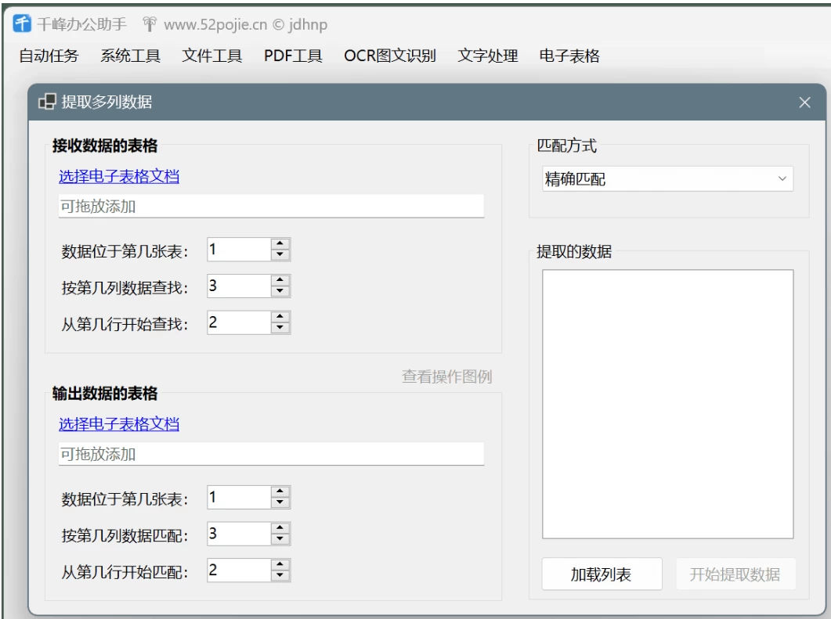Decrease 数据位于第几张表 value in 输出数据的表格
The width and height of the screenshot is (831, 619).
(280, 502)
